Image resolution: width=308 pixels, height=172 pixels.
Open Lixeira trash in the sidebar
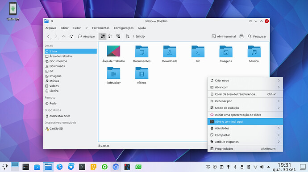pos(71,91)
